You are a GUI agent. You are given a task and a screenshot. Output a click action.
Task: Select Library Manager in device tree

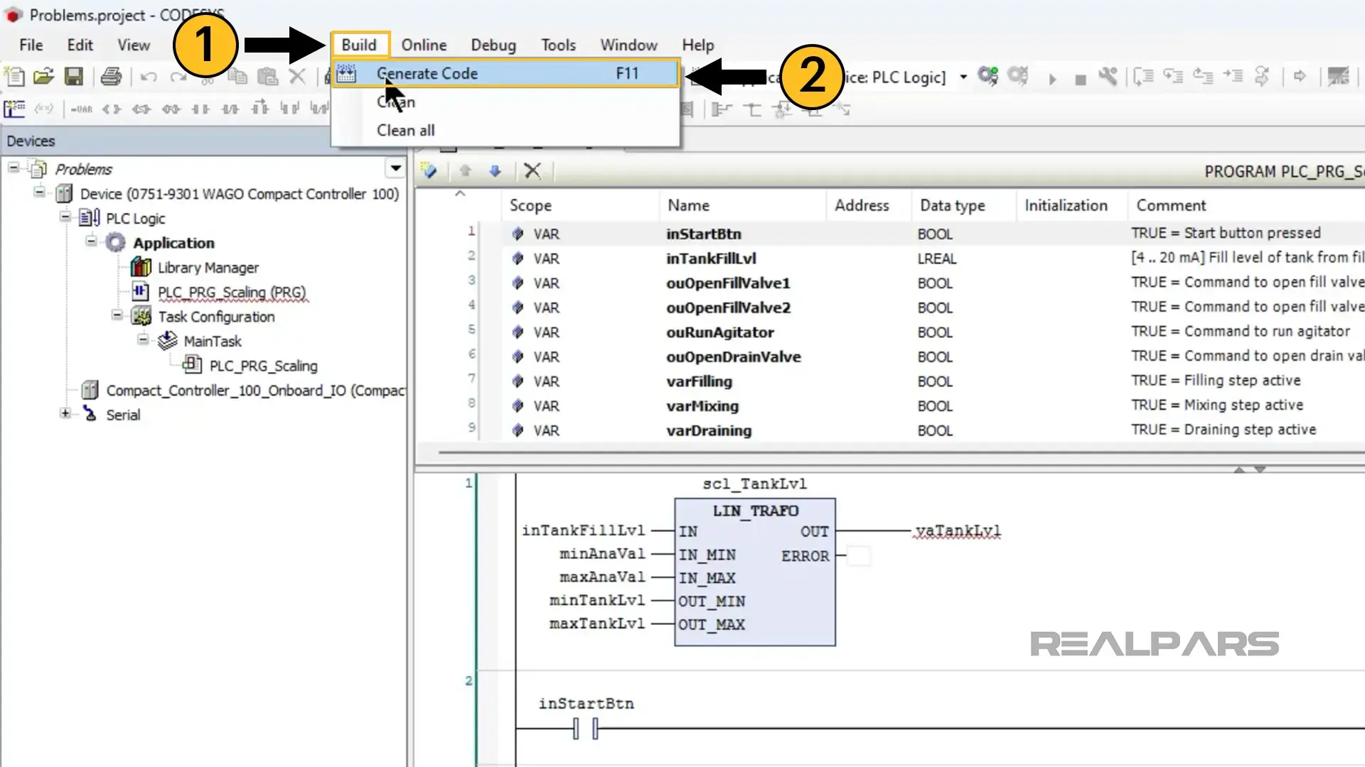(x=208, y=268)
